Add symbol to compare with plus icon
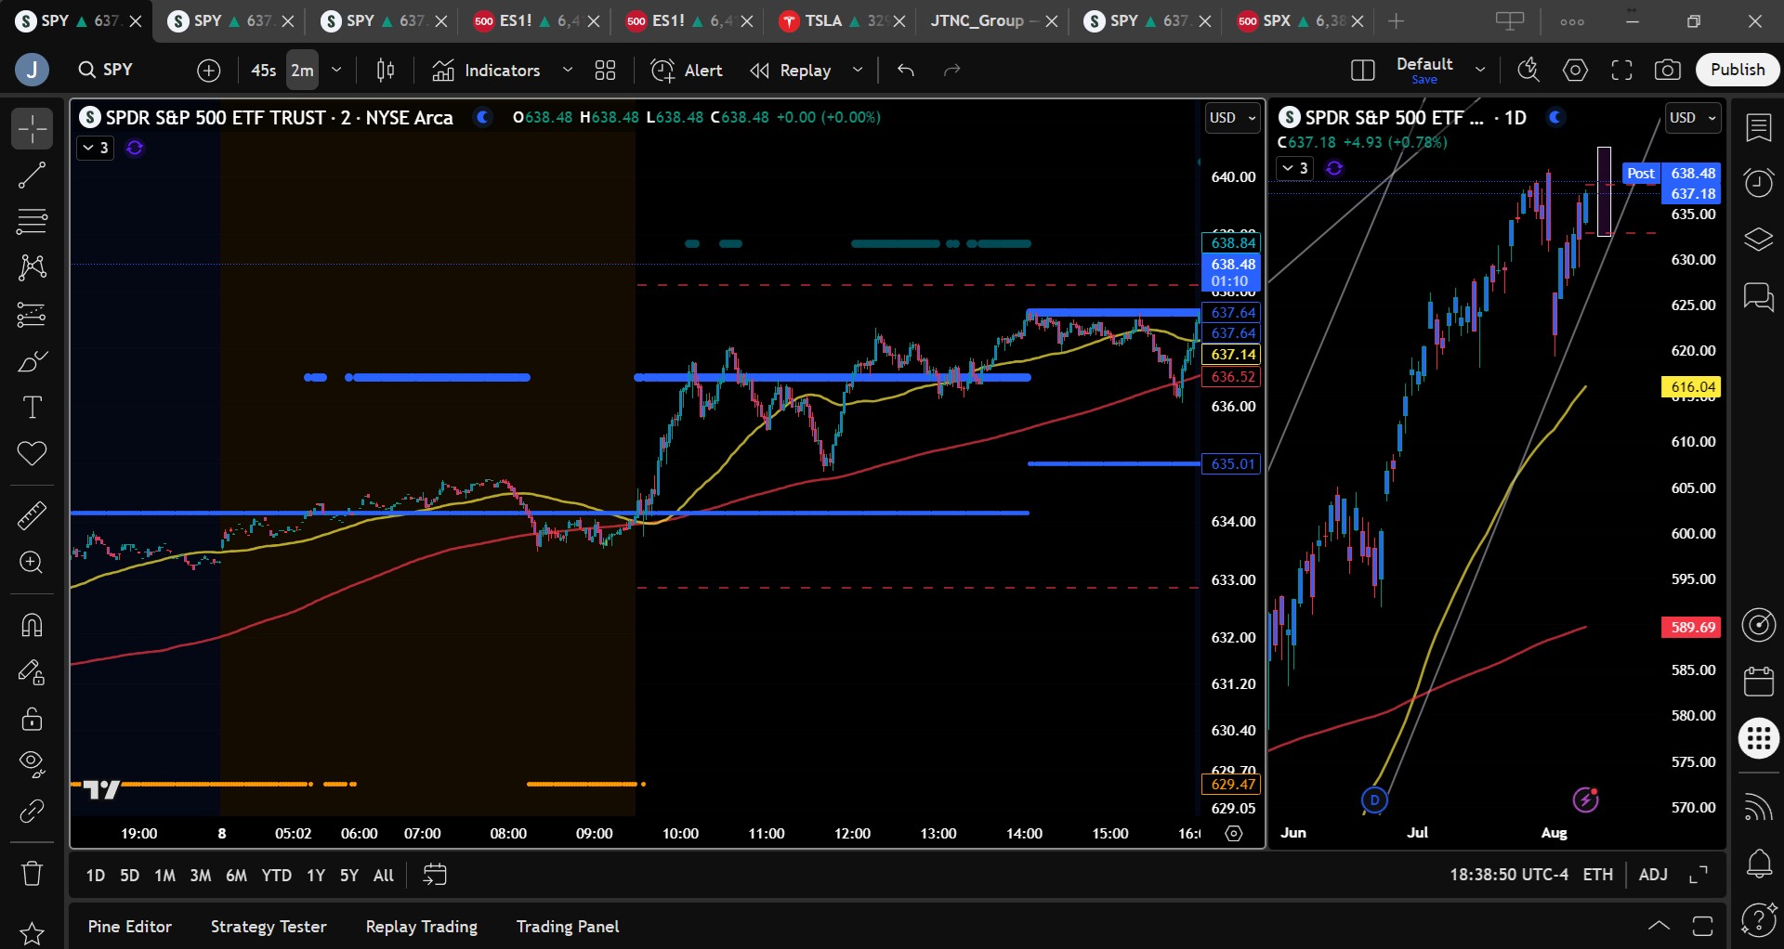This screenshot has width=1784, height=949. tap(209, 70)
